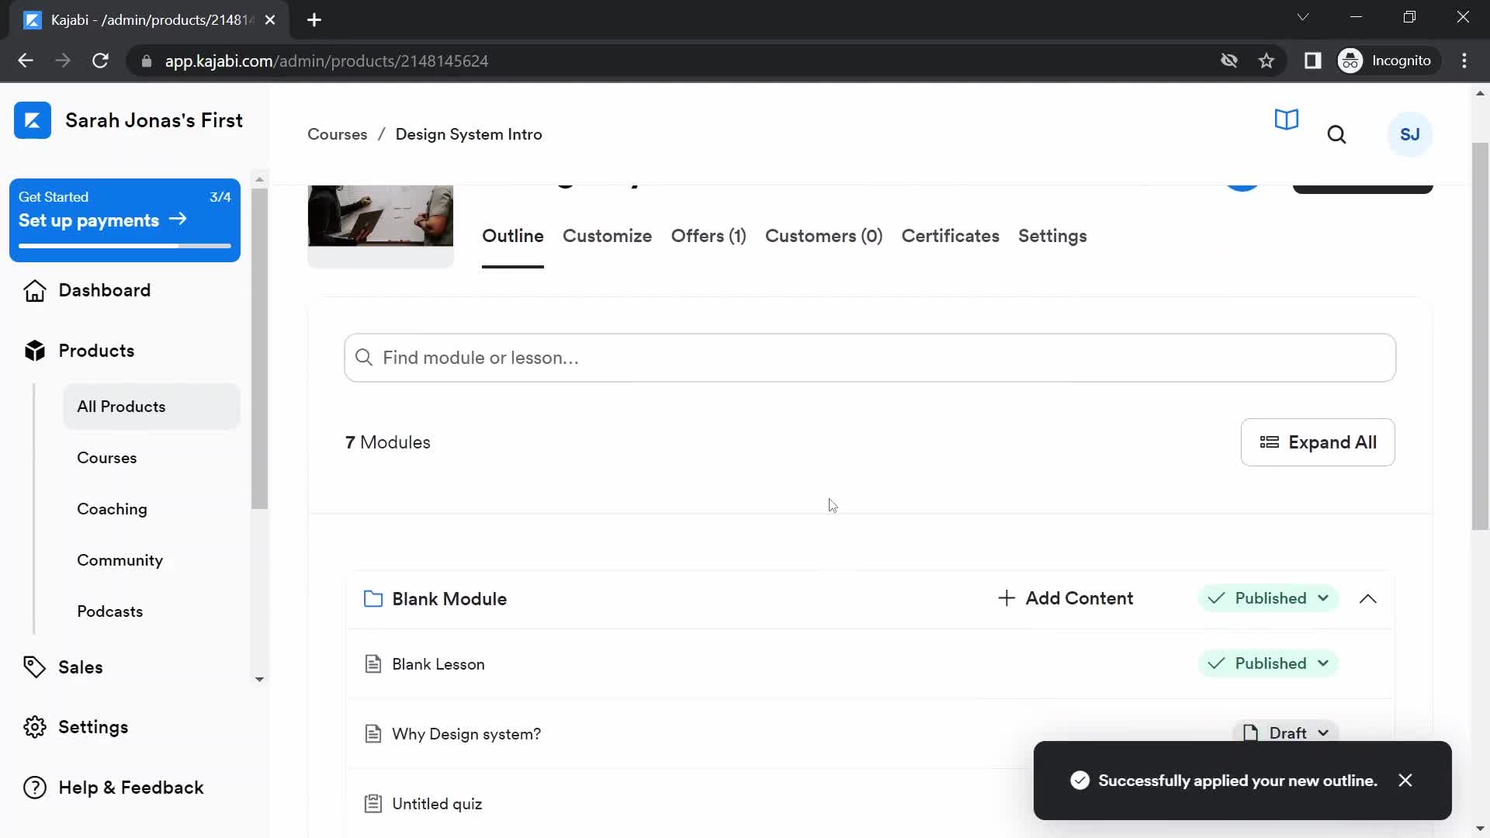Viewport: 1490px width, 838px height.
Task: Collapse the Blank Module chevron
Action: pos(1367,598)
